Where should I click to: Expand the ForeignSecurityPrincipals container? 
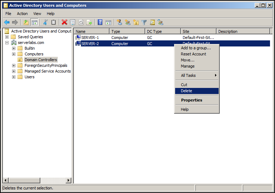click(x=14, y=65)
